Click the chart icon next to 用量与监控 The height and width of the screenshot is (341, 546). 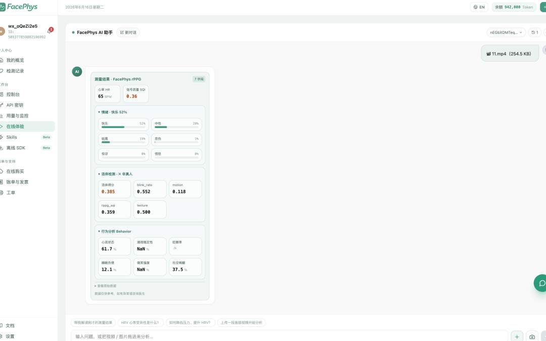coord(2,116)
